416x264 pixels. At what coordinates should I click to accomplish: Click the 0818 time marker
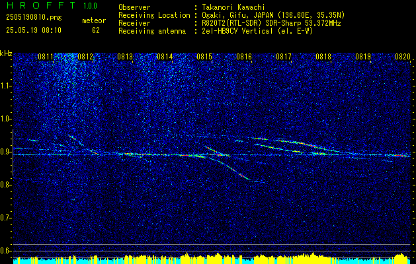pyautogui.click(x=323, y=57)
